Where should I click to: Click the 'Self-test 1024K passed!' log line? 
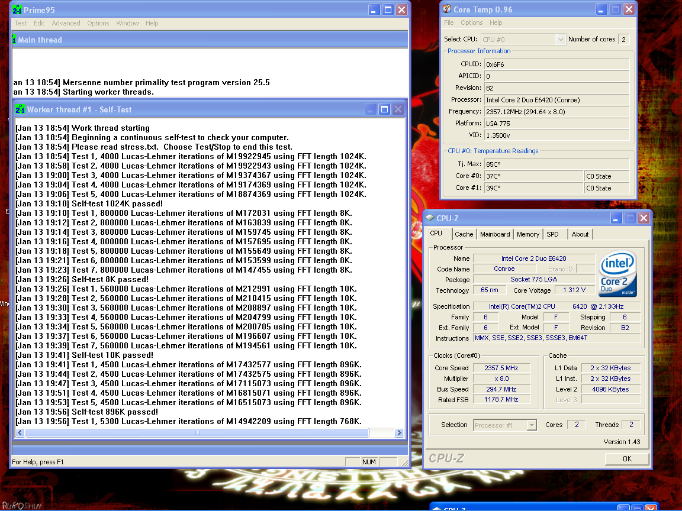coord(89,204)
